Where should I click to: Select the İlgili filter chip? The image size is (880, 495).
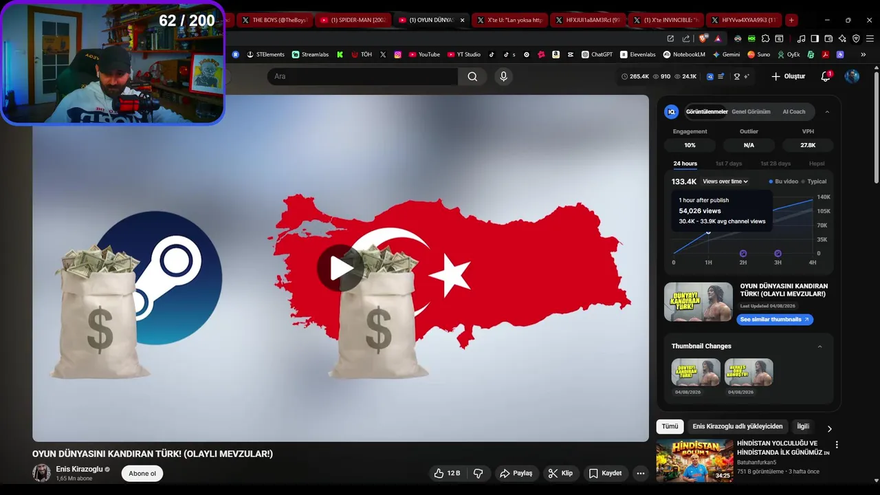(x=803, y=426)
